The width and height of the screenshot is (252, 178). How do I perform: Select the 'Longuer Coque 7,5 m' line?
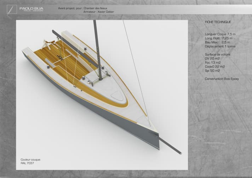(x=220, y=34)
